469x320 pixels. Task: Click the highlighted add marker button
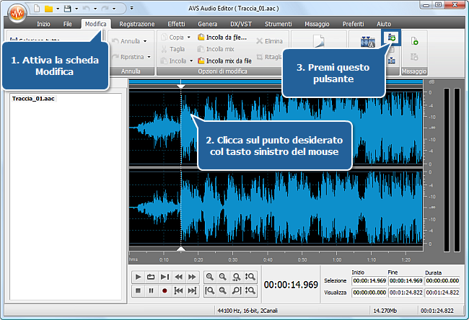[x=392, y=37]
